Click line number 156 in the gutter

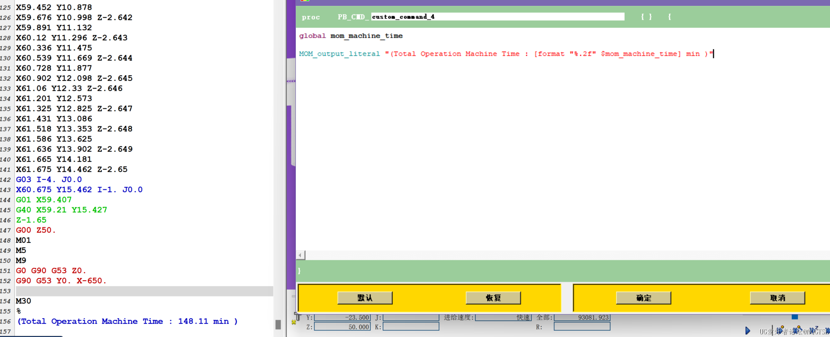coord(5,321)
